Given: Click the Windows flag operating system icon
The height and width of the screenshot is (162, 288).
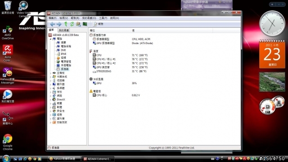Looking at the screenshot, I should click(x=54, y=77).
